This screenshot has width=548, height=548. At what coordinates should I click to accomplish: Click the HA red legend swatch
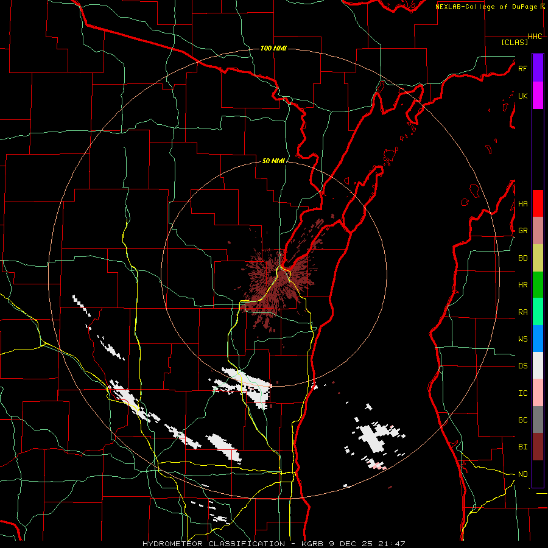pyautogui.click(x=538, y=203)
